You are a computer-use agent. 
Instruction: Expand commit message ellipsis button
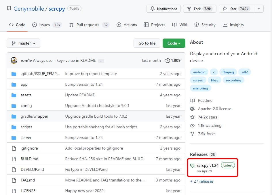point(101,61)
